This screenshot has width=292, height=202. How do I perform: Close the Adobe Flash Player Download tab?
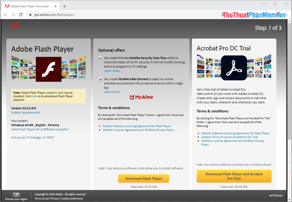point(55,6)
